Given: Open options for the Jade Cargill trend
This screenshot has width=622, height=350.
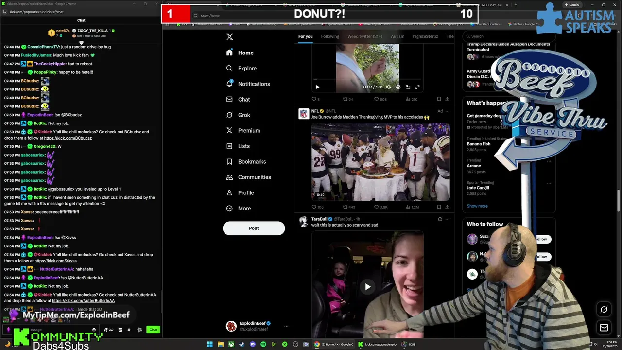Looking at the screenshot, I should (x=549, y=183).
